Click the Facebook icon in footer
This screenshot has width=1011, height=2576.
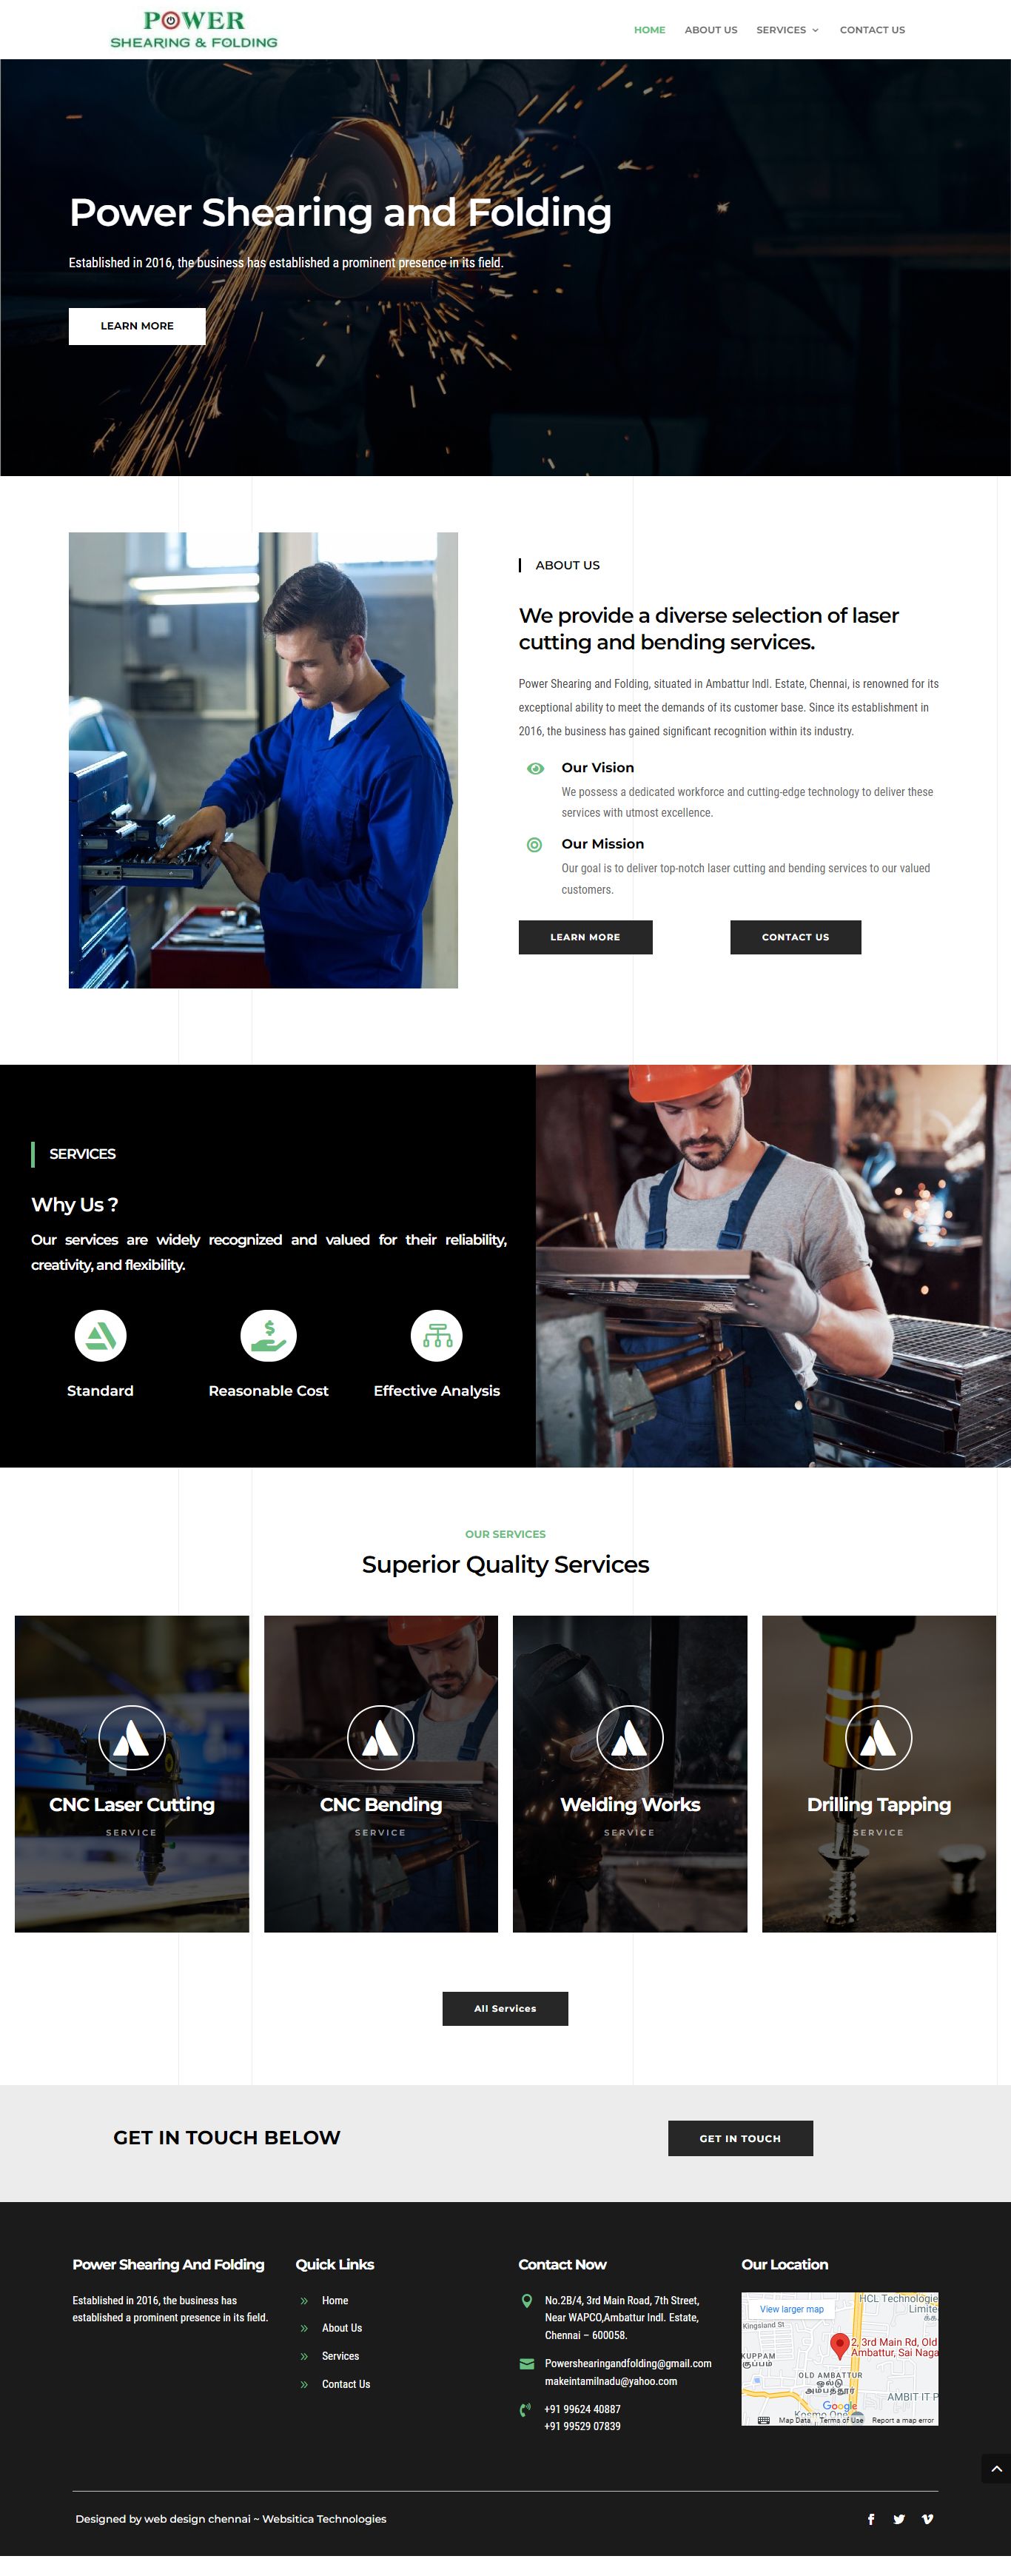click(x=871, y=2519)
